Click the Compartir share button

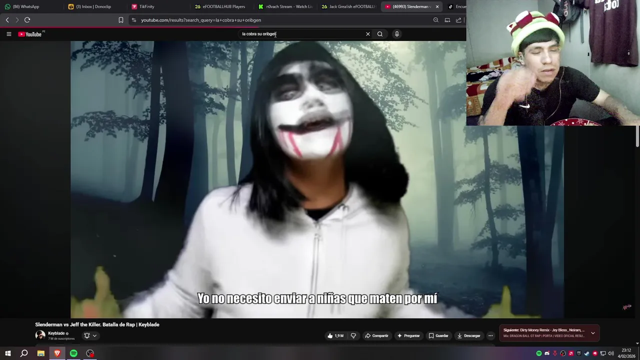pyautogui.click(x=376, y=335)
